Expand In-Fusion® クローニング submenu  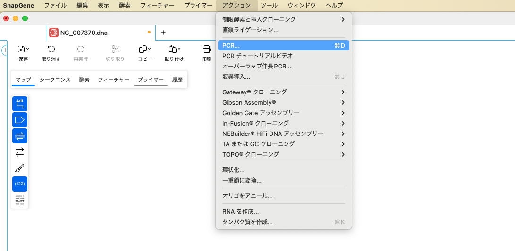click(283, 123)
